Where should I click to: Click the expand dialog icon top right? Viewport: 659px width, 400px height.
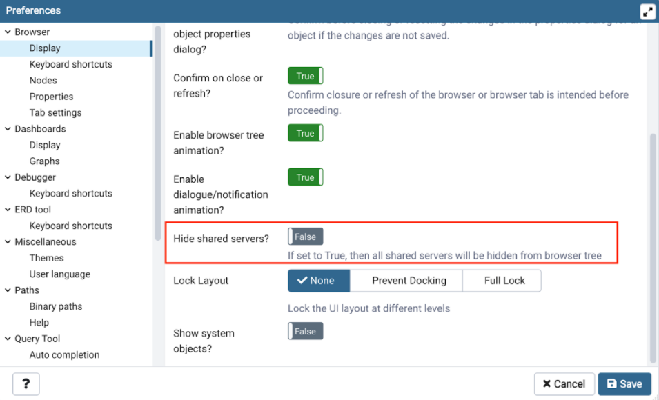coord(647,11)
